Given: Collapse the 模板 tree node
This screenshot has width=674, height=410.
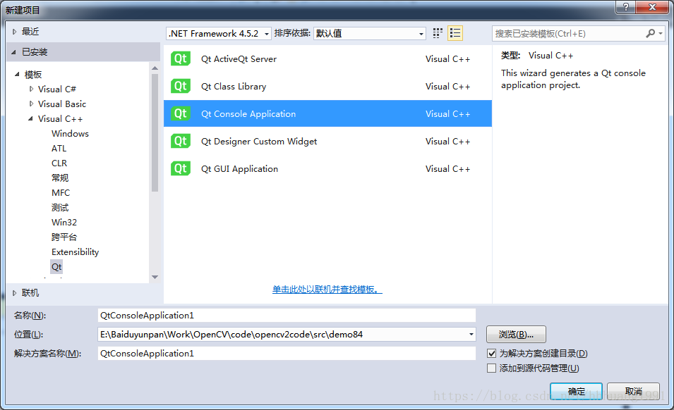Looking at the screenshot, I should tap(17, 74).
